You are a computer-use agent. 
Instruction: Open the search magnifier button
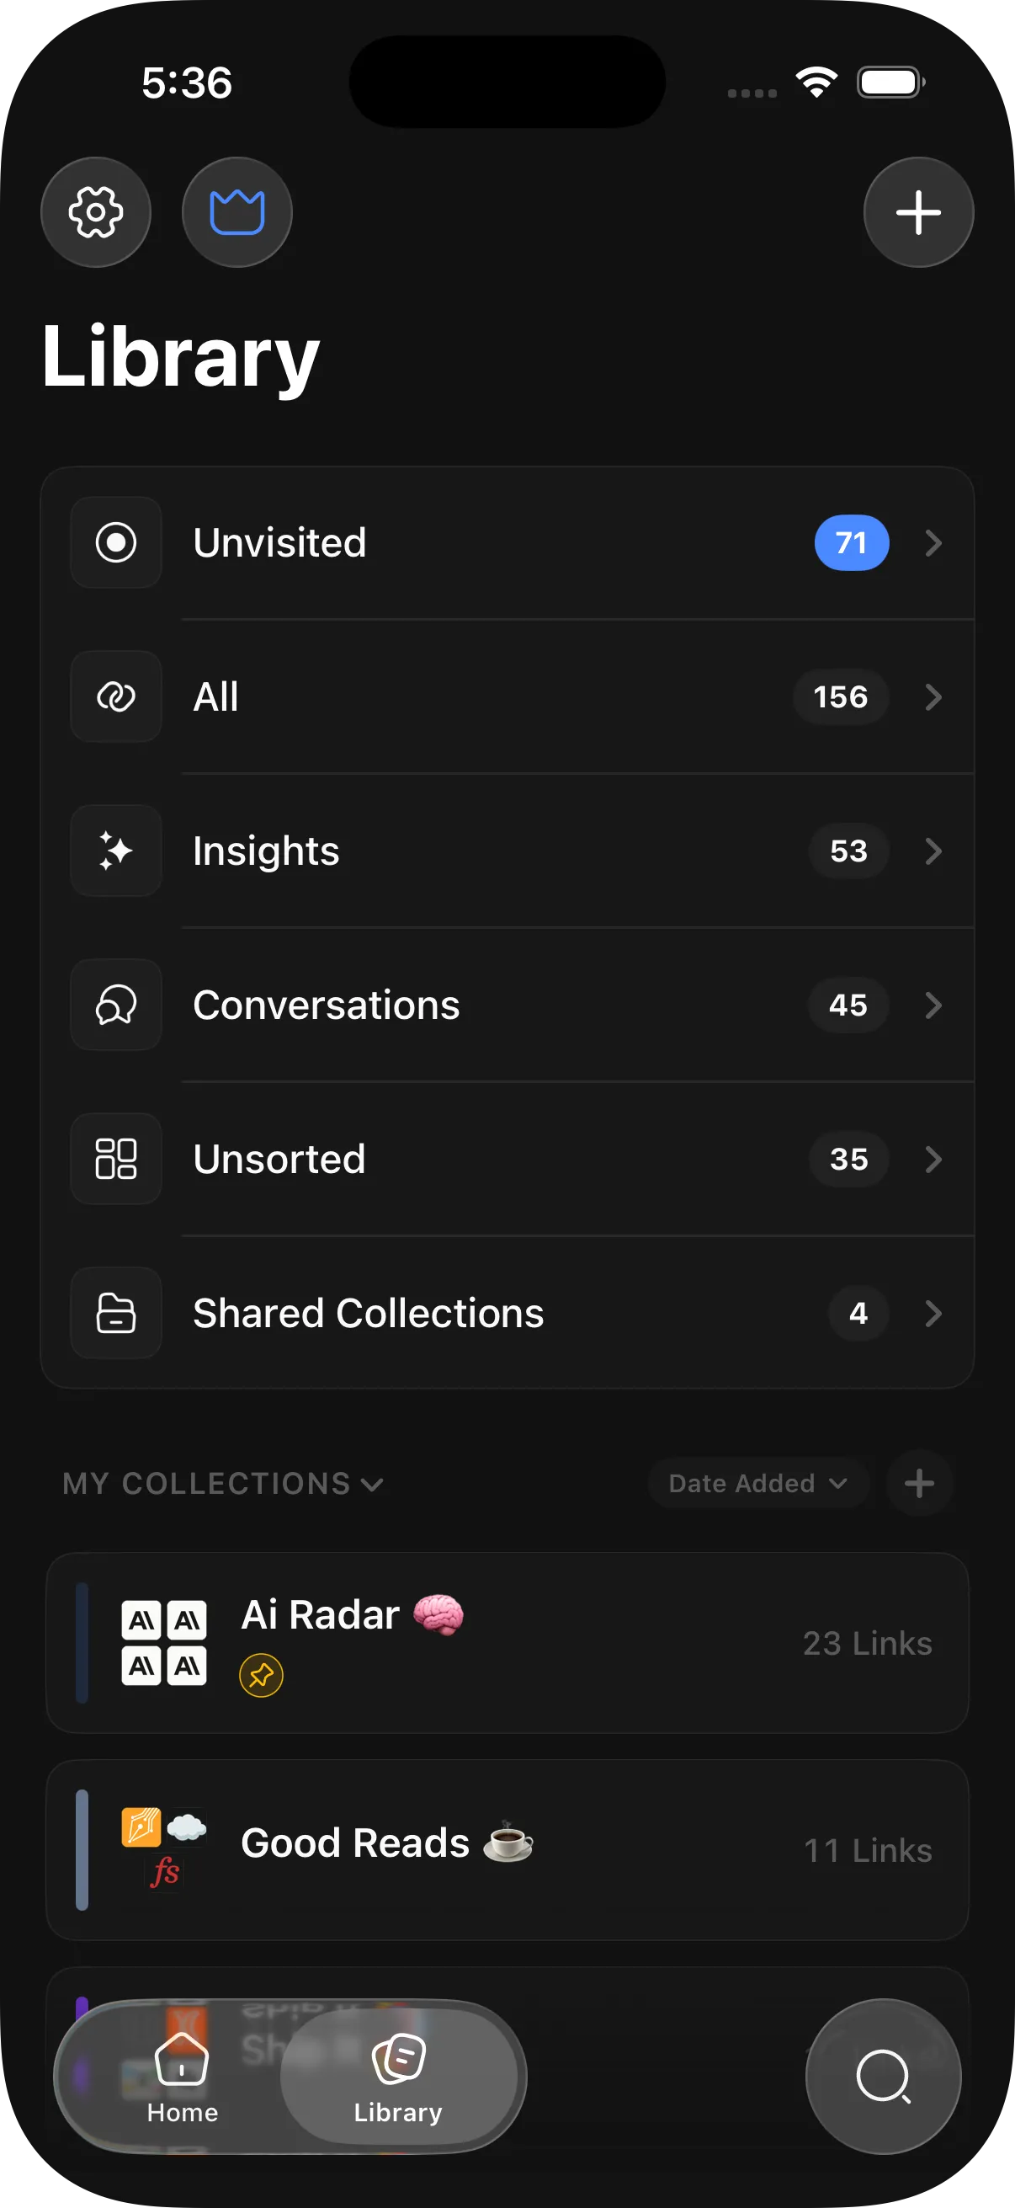tap(883, 2075)
